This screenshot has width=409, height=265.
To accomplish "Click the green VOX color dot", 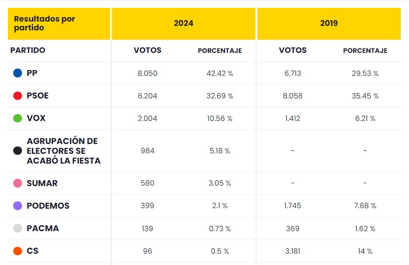I will point(18,119).
